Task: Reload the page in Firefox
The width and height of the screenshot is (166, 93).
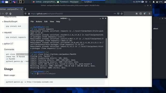Action: (x=6, y=14)
